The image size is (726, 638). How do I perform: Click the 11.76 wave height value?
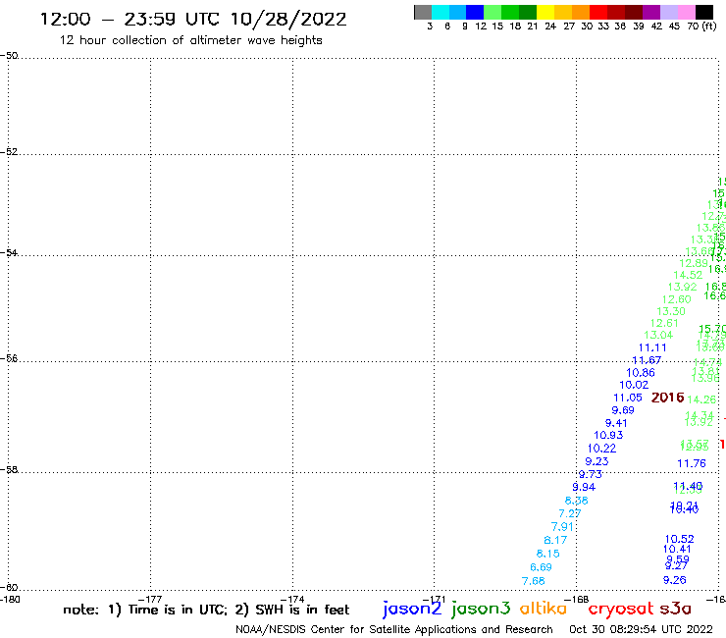coord(692,463)
